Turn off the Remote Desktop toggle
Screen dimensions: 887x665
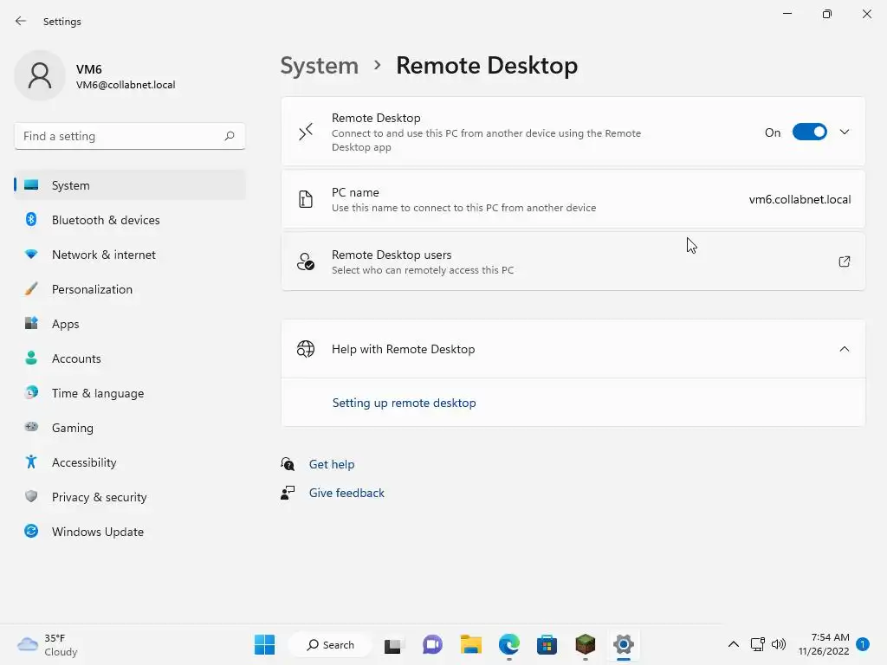[x=809, y=132]
